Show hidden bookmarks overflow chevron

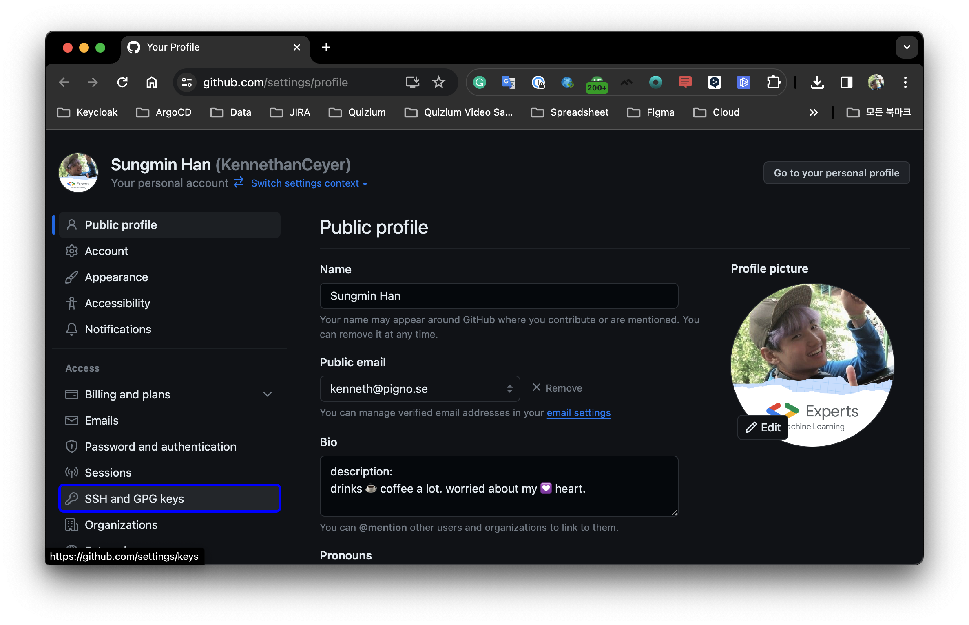click(x=814, y=112)
